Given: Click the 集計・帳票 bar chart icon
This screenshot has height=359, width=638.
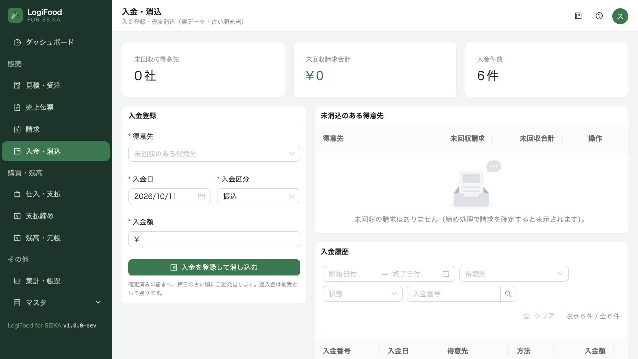Looking at the screenshot, I should click(x=17, y=281).
